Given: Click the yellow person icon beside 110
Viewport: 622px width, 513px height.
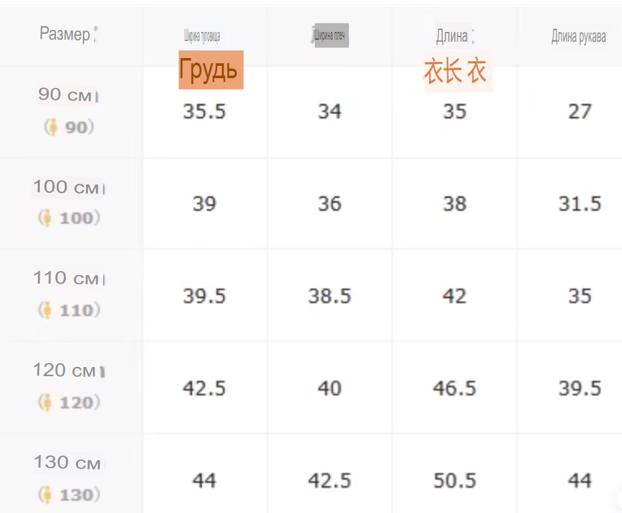Looking at the screenshot, I should (x=46, y=310).
